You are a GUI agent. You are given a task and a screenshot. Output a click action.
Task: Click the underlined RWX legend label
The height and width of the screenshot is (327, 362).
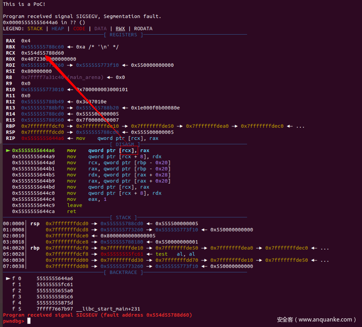click(120, 29)
